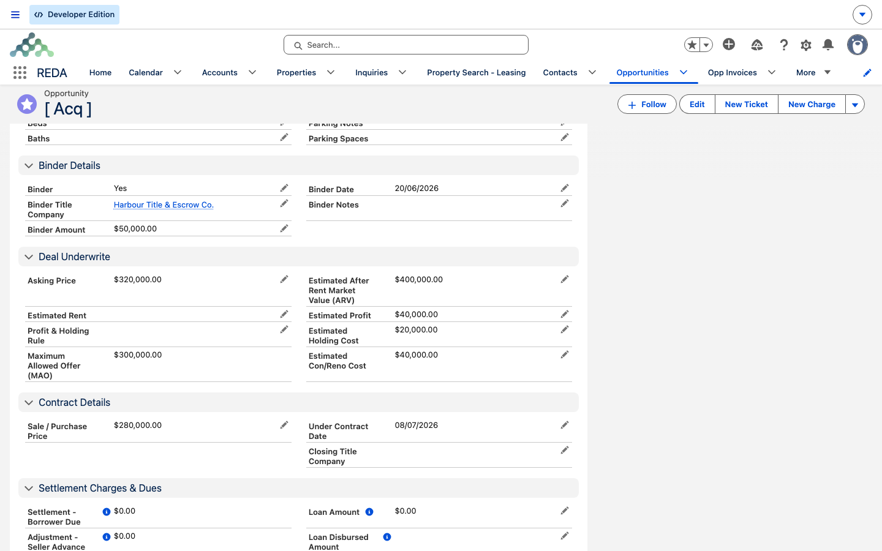Expand more actions dropdown beside New Charge
Viewport: 882px width, 551px height.
pos(855,105)
